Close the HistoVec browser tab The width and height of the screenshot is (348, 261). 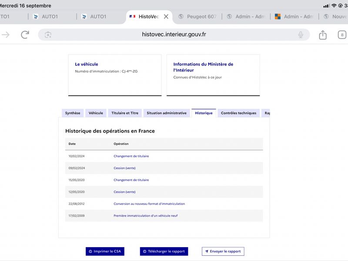[x=166, y=17]
